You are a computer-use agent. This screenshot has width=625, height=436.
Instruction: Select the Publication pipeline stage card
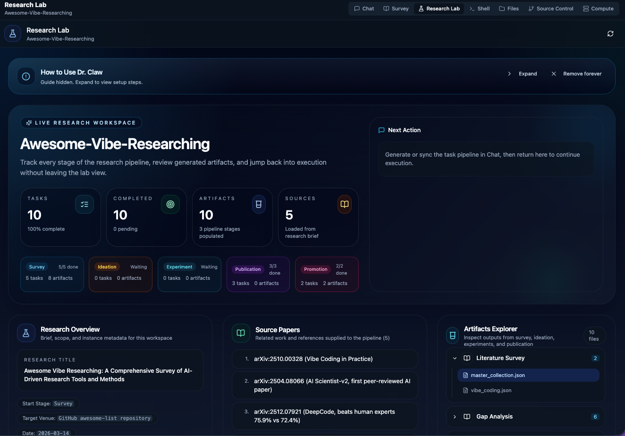coord(258,274)
